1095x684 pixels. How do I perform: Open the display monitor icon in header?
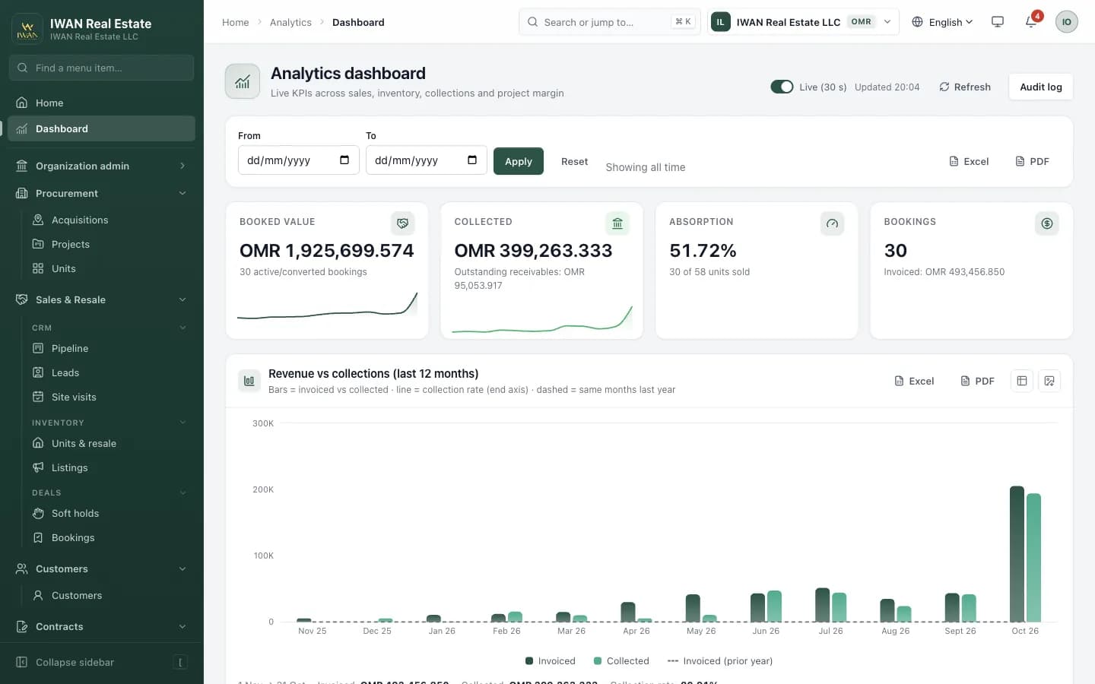998,22
